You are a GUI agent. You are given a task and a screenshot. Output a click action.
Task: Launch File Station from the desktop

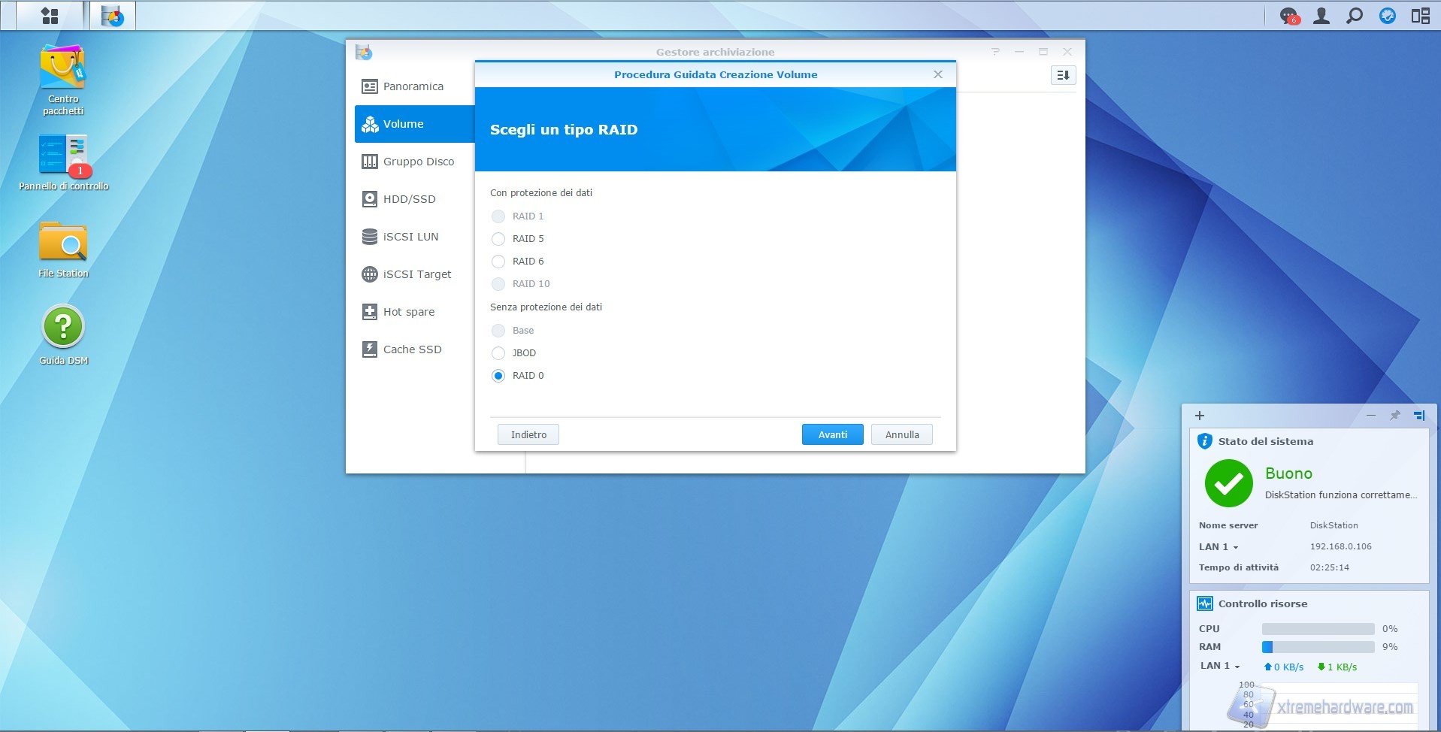coord(63,243)
